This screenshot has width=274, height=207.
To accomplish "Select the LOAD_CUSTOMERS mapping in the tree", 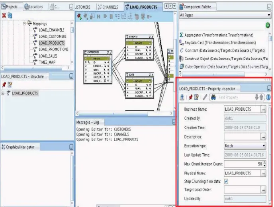I will (53, 36).
